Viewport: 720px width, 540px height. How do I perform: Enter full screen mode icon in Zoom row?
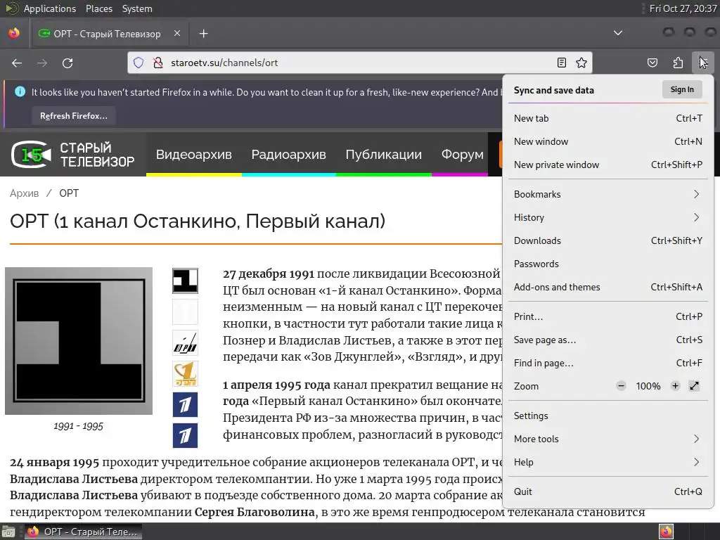694,386
